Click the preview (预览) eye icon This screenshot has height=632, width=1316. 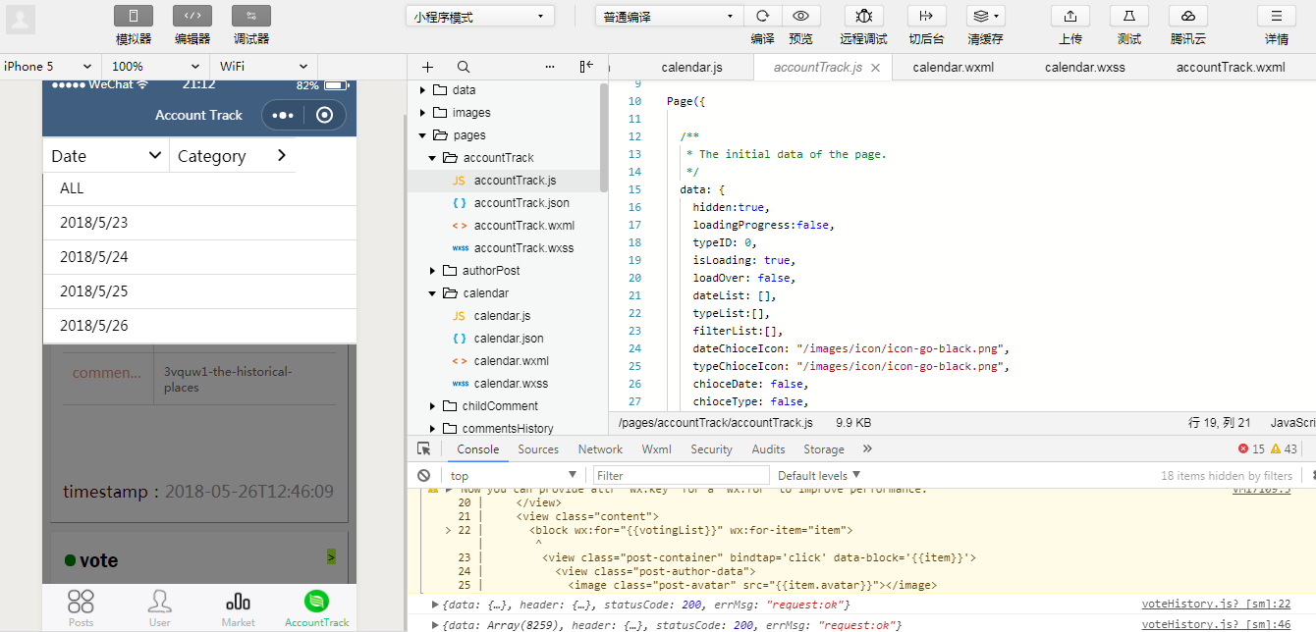pyautogui.click(x=801, y=16)
